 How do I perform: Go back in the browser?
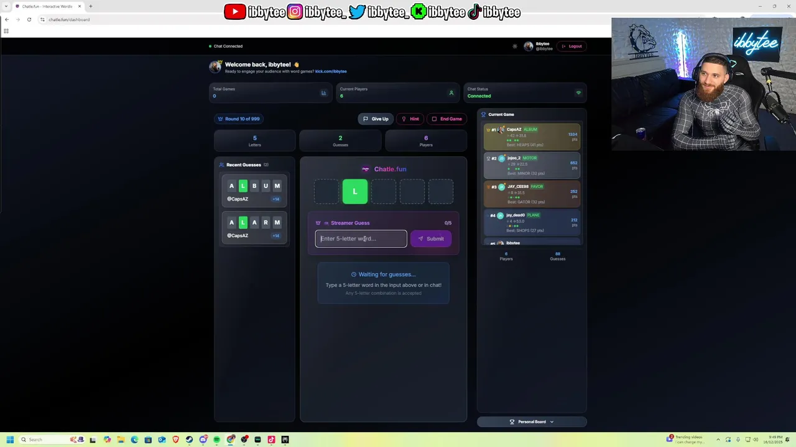(7, 19)
